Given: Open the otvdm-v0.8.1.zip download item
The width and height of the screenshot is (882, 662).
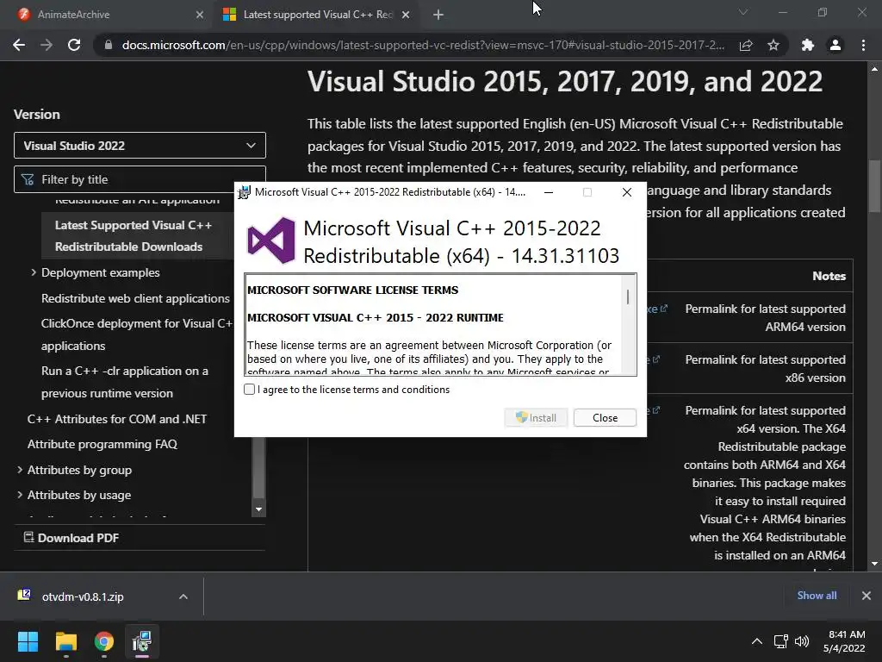Looking at the screenshot, I should pyautogui.click(x=83, y=596).
